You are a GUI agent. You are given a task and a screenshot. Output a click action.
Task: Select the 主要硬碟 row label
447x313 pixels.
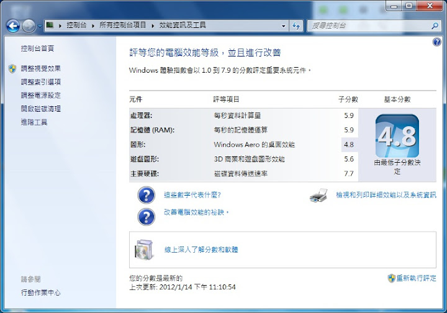point(145,174)
